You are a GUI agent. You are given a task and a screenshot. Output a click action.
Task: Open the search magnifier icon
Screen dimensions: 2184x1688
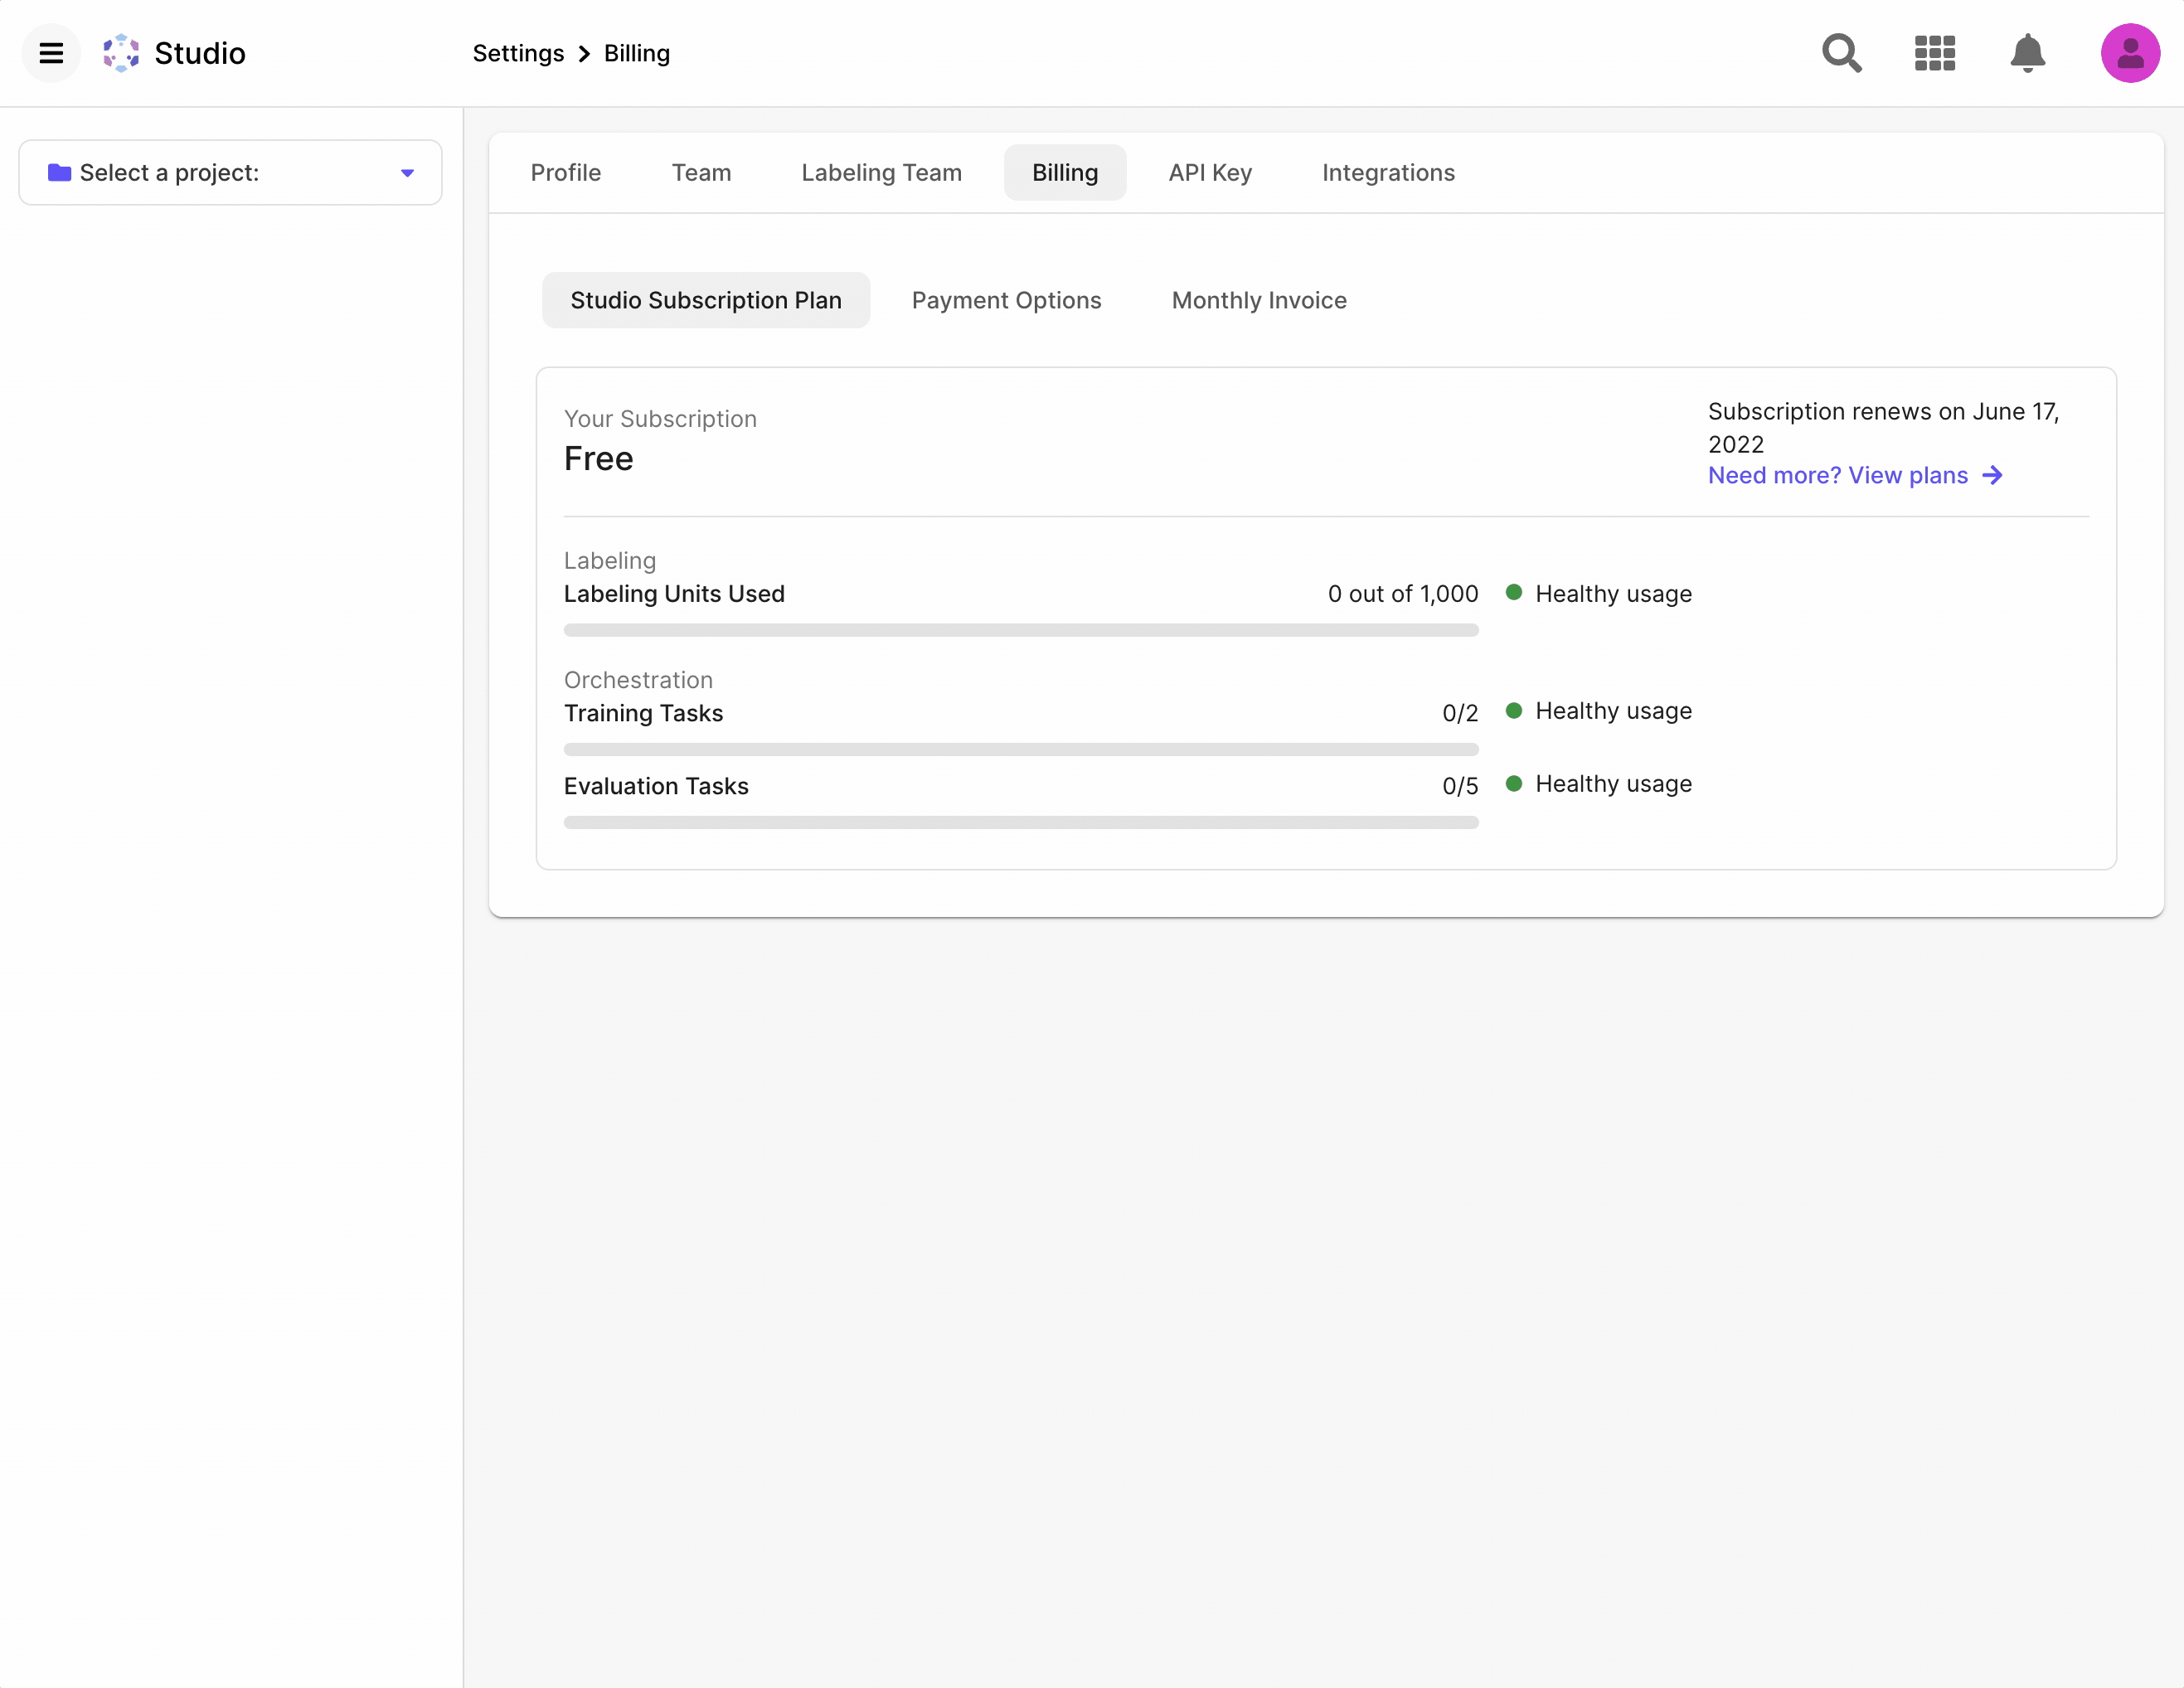coord(1841,53)
